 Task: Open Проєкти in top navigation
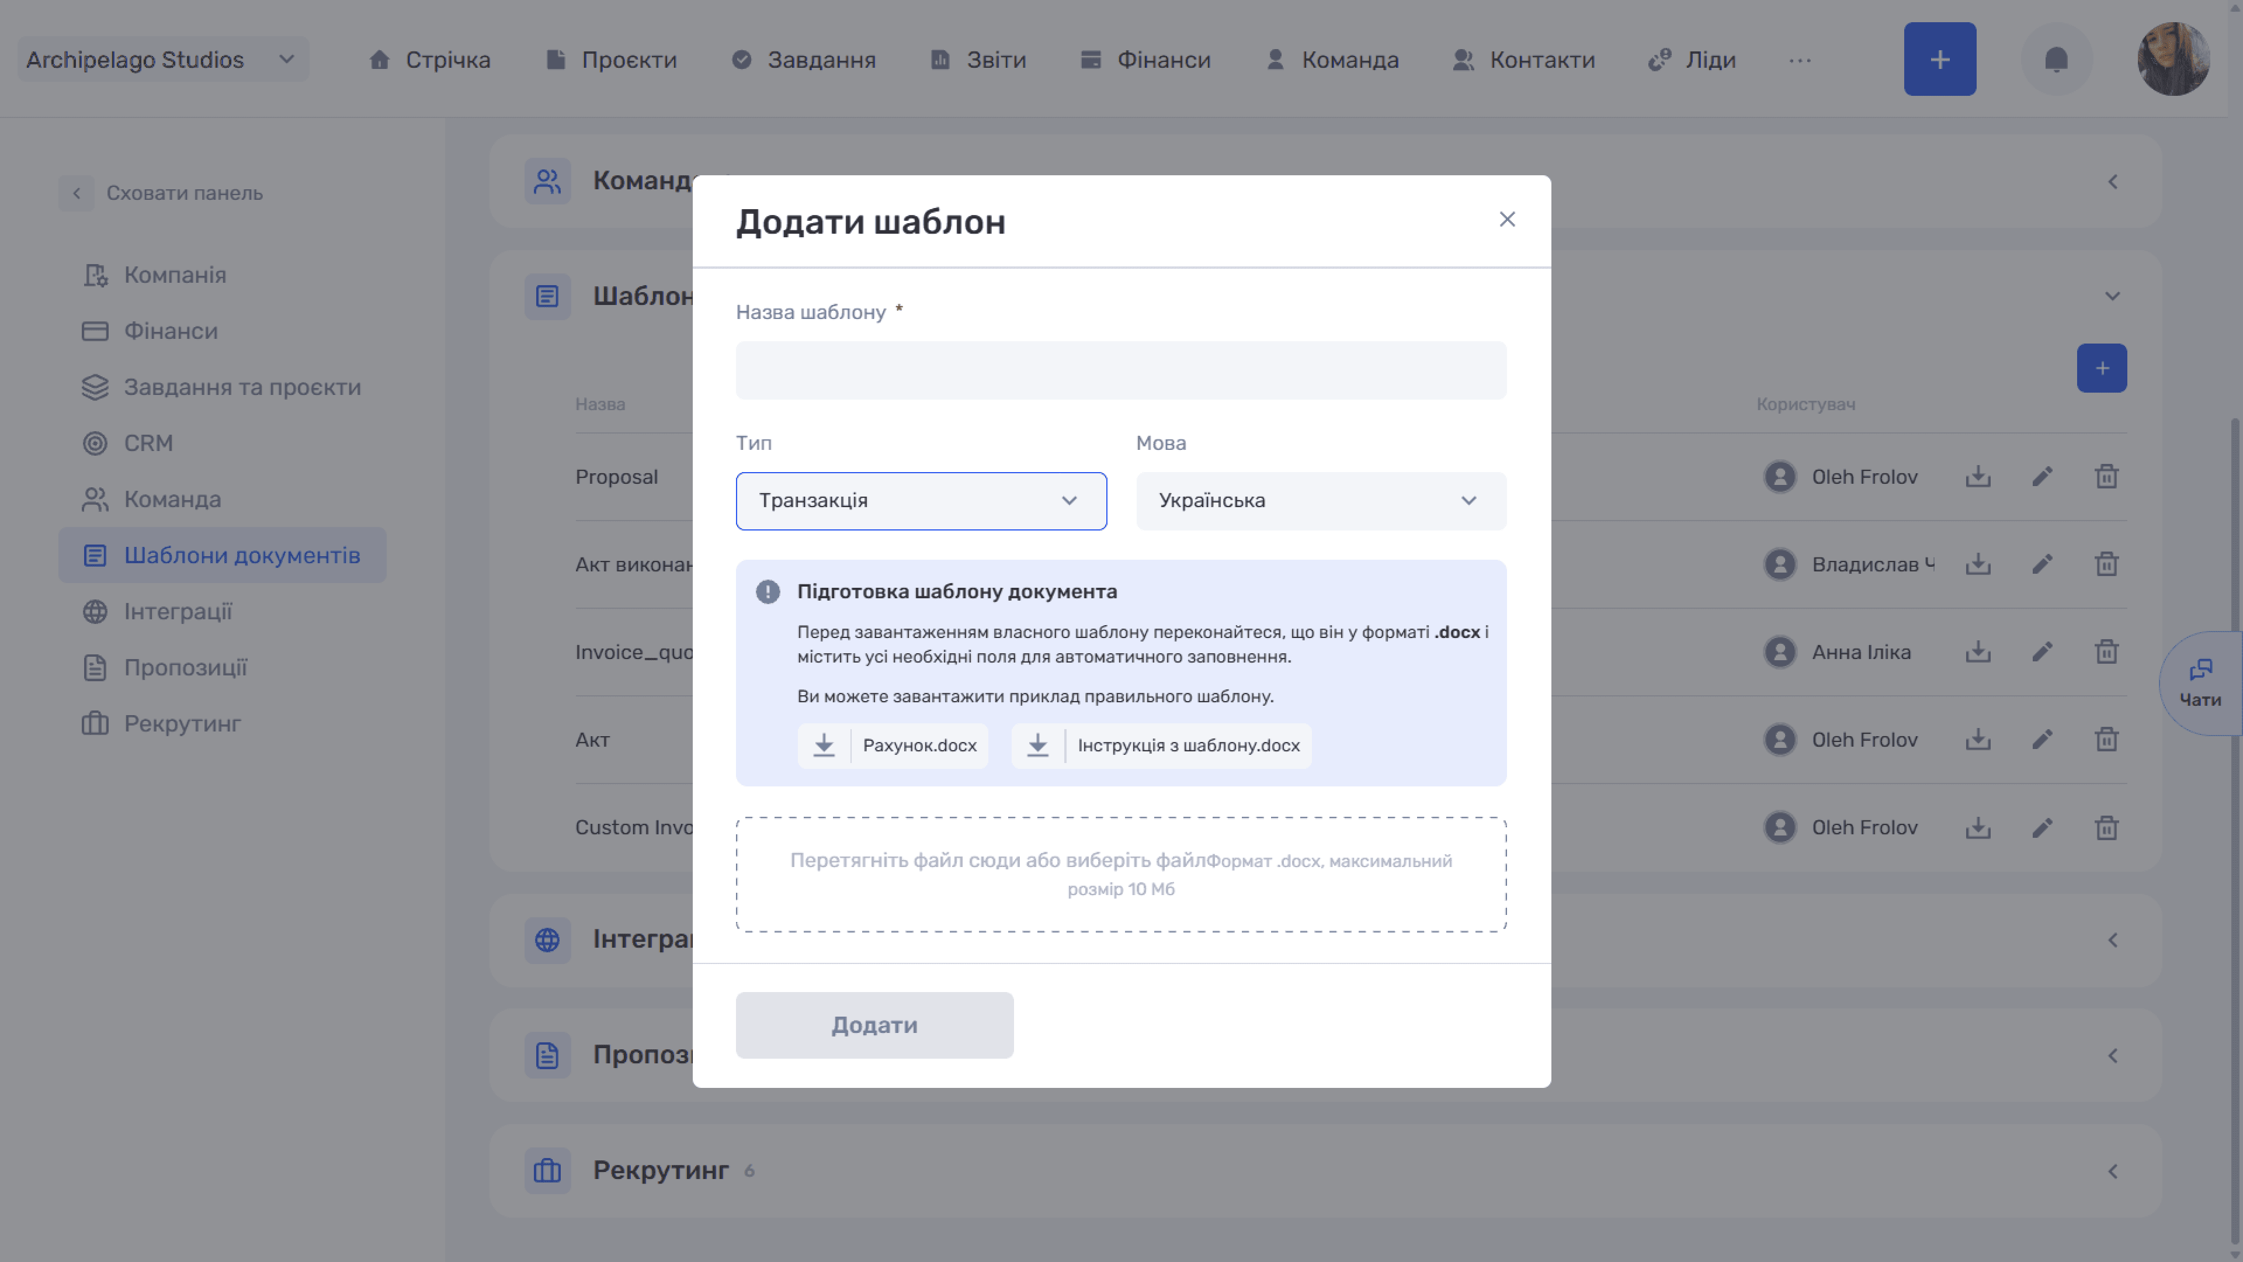611,59
